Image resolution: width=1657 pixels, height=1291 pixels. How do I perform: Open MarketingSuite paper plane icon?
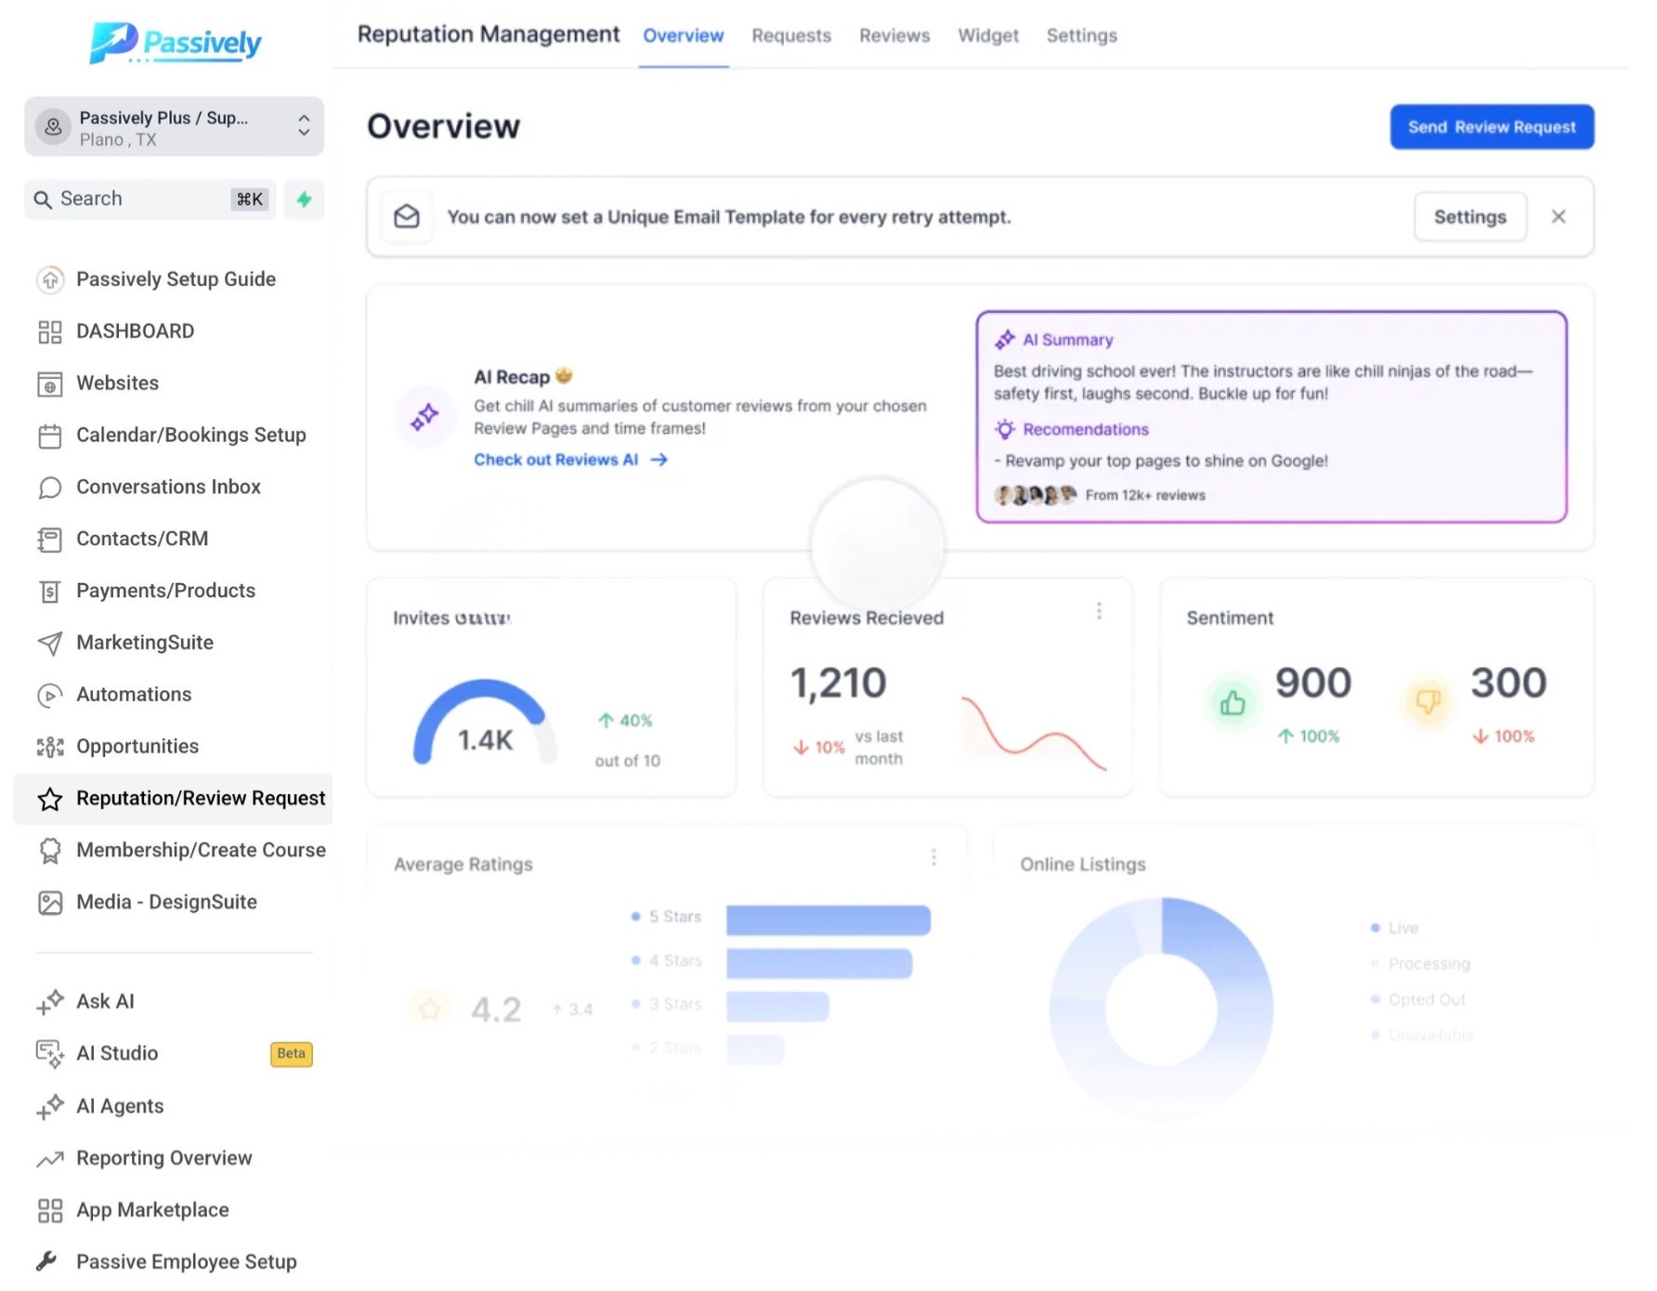tap(50, 643)
